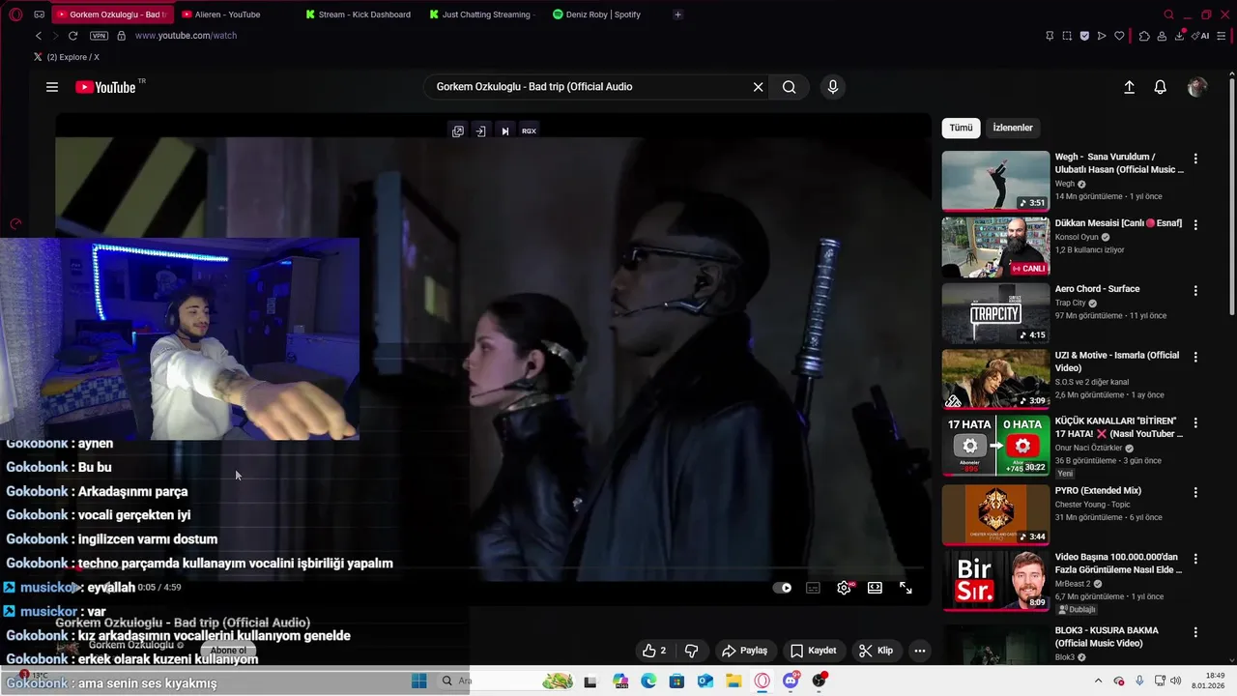Add the page to bookmarks with the heart
The height and width of the screenshot is (696, 1237).
pyautogui.click(x=1119, y=36)
